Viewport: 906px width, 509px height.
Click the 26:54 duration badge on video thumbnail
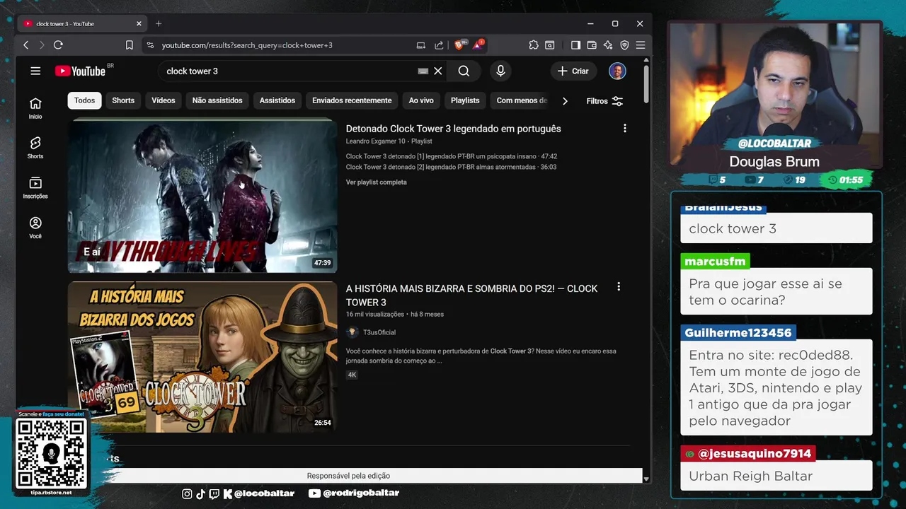[x=323, y=423]
